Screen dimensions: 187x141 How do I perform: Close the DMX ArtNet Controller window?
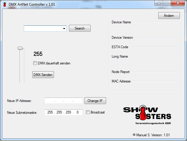(x=177, y=4)
